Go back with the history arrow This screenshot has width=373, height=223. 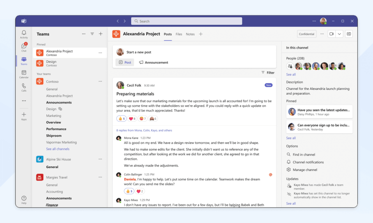tap(118, 21)
